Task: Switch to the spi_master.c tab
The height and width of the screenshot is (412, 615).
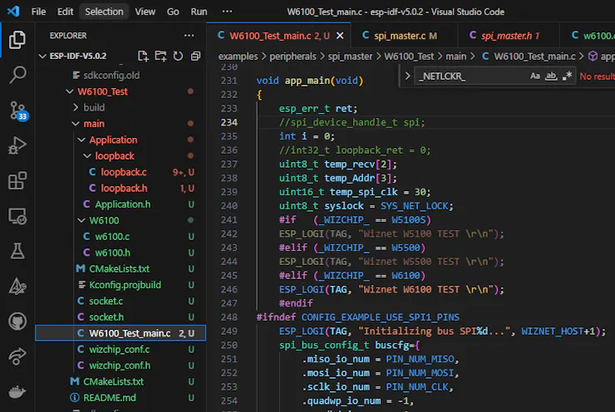Action: [405, 36]
